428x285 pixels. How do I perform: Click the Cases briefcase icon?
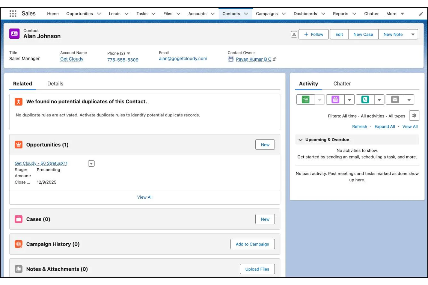[19, 219]
